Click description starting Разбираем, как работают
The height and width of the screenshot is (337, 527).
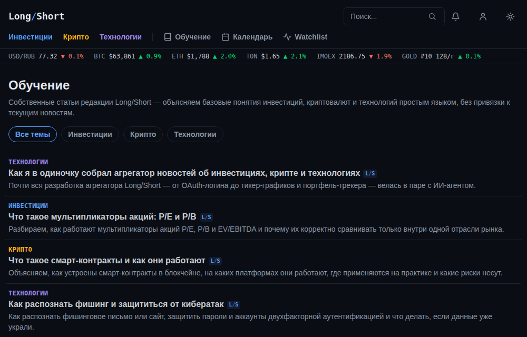(256, 229)
